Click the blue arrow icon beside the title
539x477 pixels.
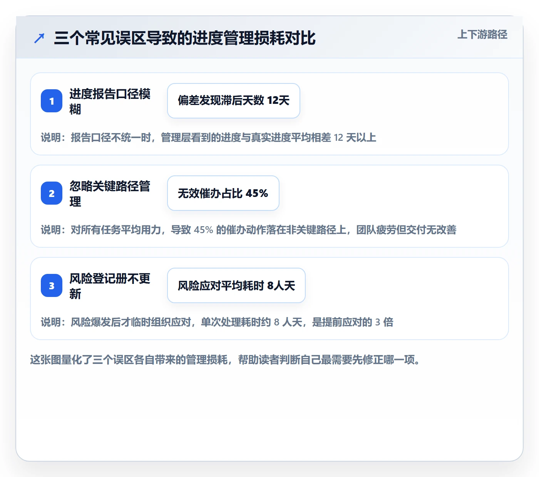click(x=39, y=38)
